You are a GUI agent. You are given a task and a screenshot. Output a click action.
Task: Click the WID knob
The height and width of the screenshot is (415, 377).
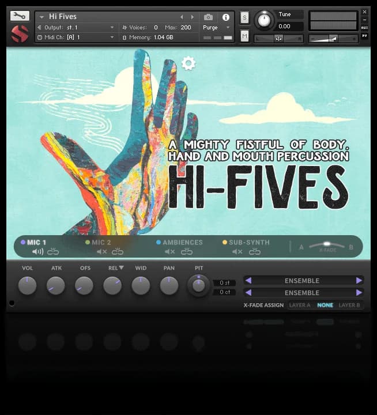click(x=141, y=285)
